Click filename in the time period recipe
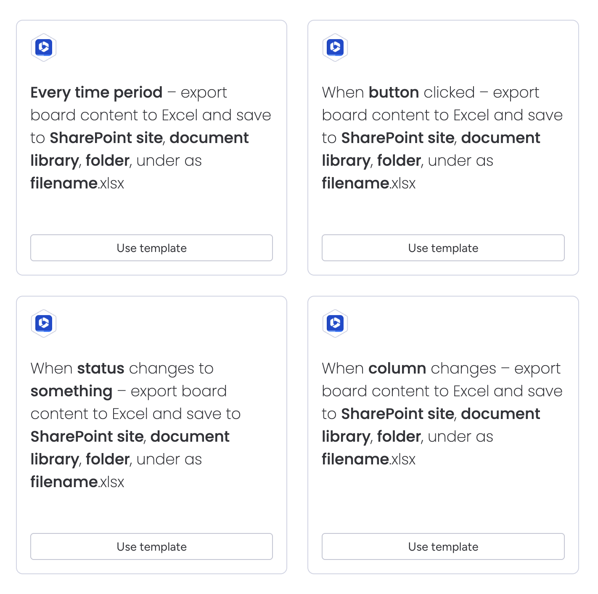This screenshot has width=598, height=594. coord(64,184)
